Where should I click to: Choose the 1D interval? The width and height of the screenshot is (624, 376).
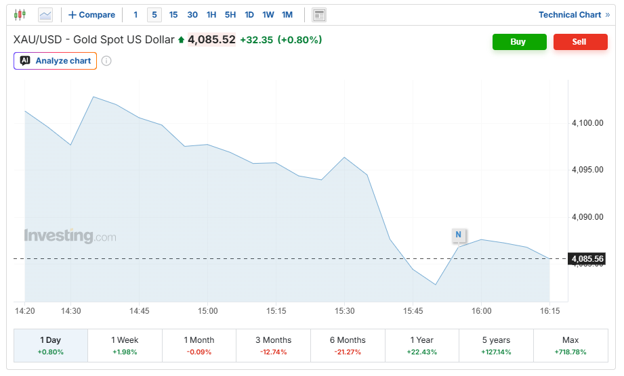pos(249,15)
